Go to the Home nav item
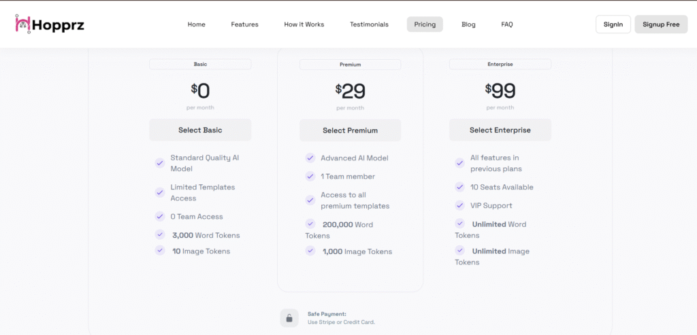This screenshot has height=335, width=697. coord(197,24)
